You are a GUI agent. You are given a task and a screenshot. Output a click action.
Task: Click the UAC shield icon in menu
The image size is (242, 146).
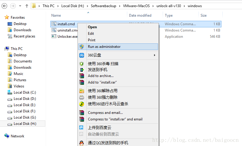click(82, 47)
